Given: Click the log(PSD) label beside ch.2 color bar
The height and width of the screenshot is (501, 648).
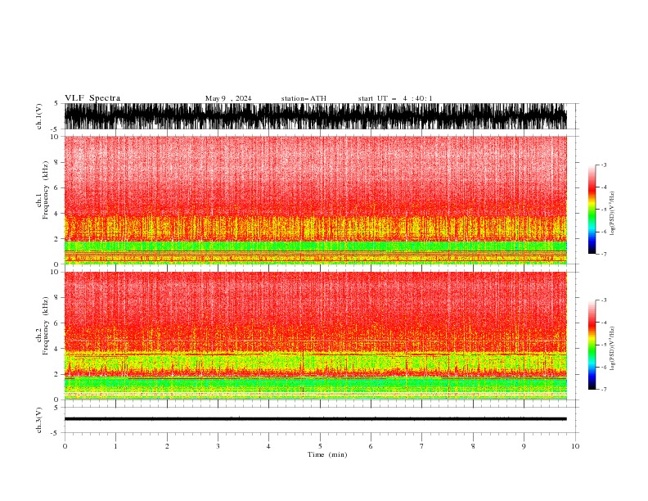Looking at the screenshot, I should tap(612, 349).
